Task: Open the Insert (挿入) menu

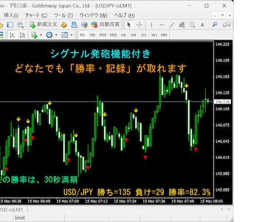Action: pyautogui.click(x=11, y=15)
